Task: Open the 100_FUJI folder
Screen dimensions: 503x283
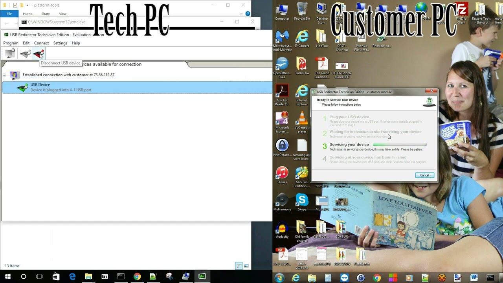Action: coord(341,229)
